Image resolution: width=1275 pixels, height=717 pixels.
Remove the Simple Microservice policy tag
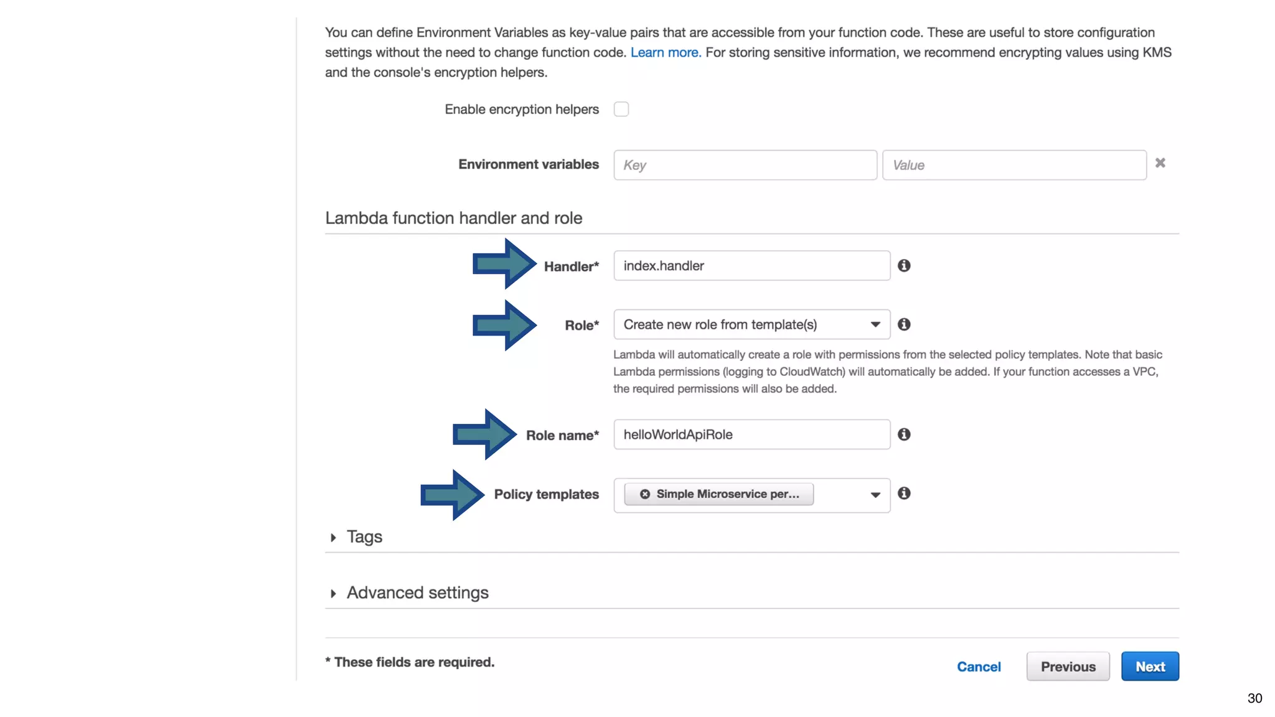[645, 494]
